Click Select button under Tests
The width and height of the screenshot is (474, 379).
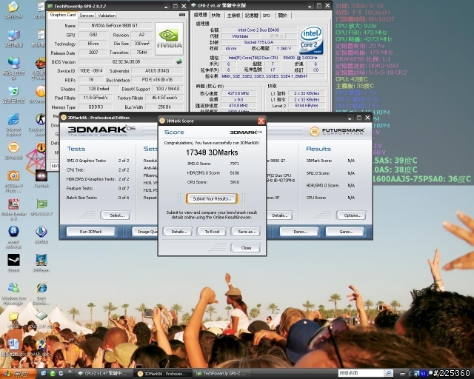[x=116, y=215]
